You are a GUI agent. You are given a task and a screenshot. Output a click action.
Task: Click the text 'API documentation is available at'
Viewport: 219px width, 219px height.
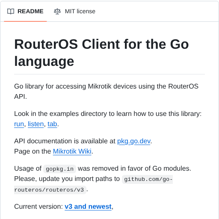[65, 141]
